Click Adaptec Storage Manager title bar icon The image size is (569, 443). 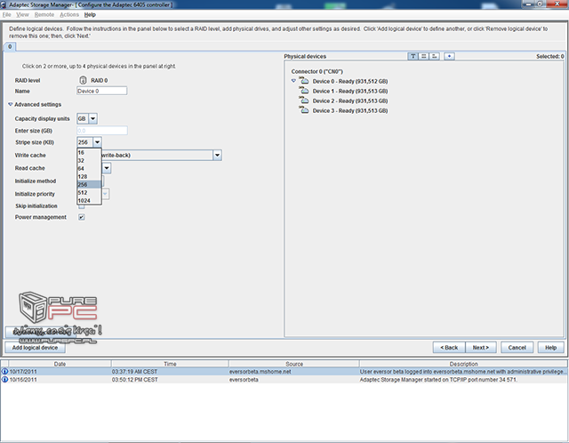[4, 4]
